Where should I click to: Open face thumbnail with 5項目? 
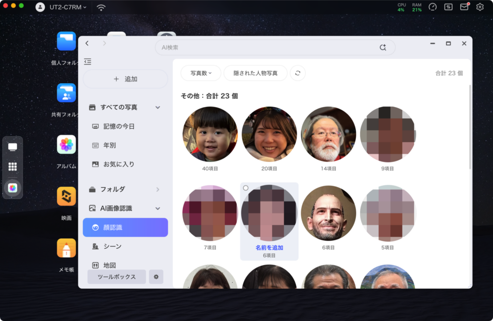[388, 213]
